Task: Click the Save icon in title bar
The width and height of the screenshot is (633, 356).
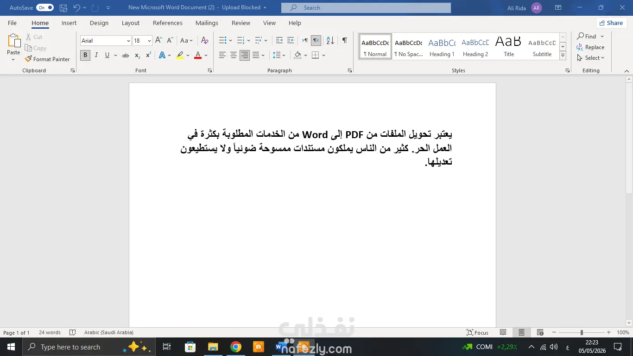Action: click(63, 8)
